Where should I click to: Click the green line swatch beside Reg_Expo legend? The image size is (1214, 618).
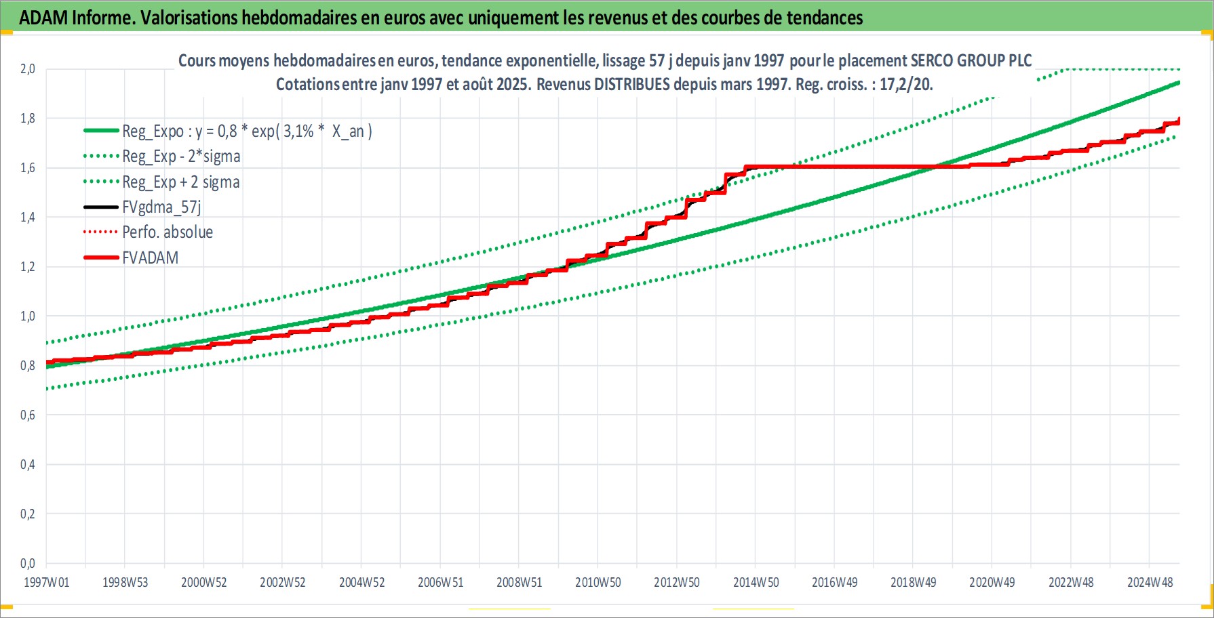(x=101, y=130)
